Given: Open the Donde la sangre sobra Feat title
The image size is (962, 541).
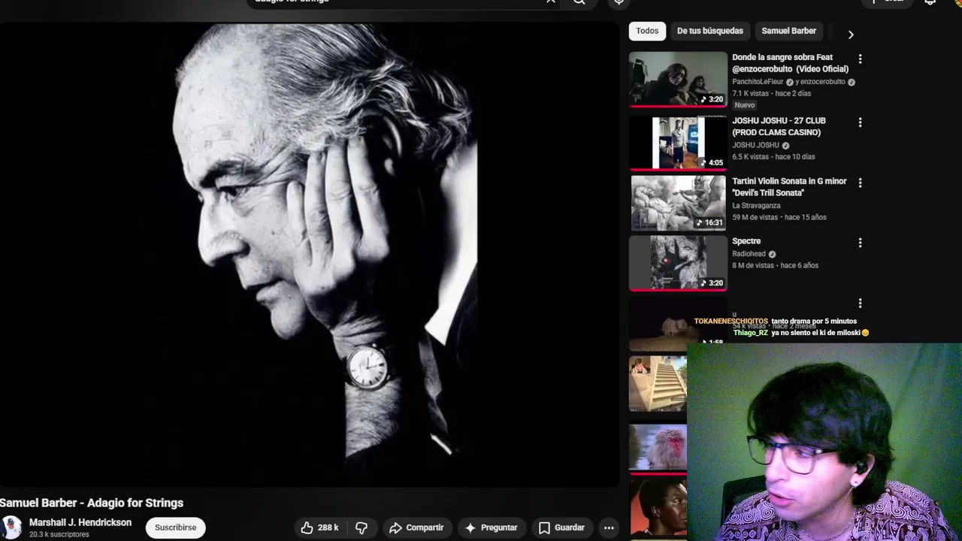Looking at the screenshot, I should 790,63.
